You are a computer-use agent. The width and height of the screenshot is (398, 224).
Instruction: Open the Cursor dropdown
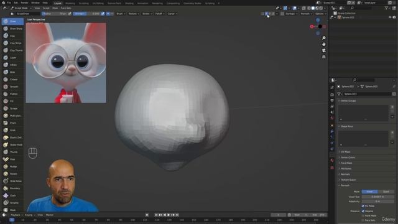172,14
